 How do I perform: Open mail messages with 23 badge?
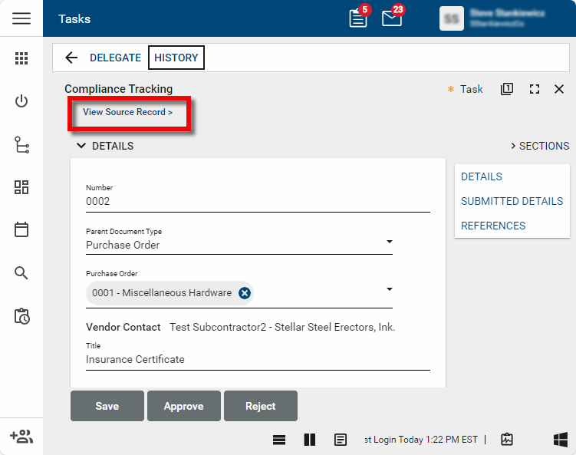pos(392,18)
